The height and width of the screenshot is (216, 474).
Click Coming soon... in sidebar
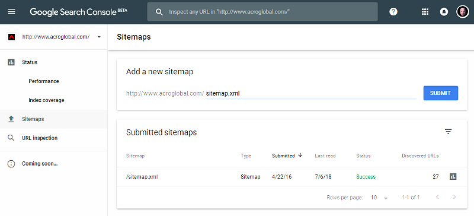tap(40, 164)
